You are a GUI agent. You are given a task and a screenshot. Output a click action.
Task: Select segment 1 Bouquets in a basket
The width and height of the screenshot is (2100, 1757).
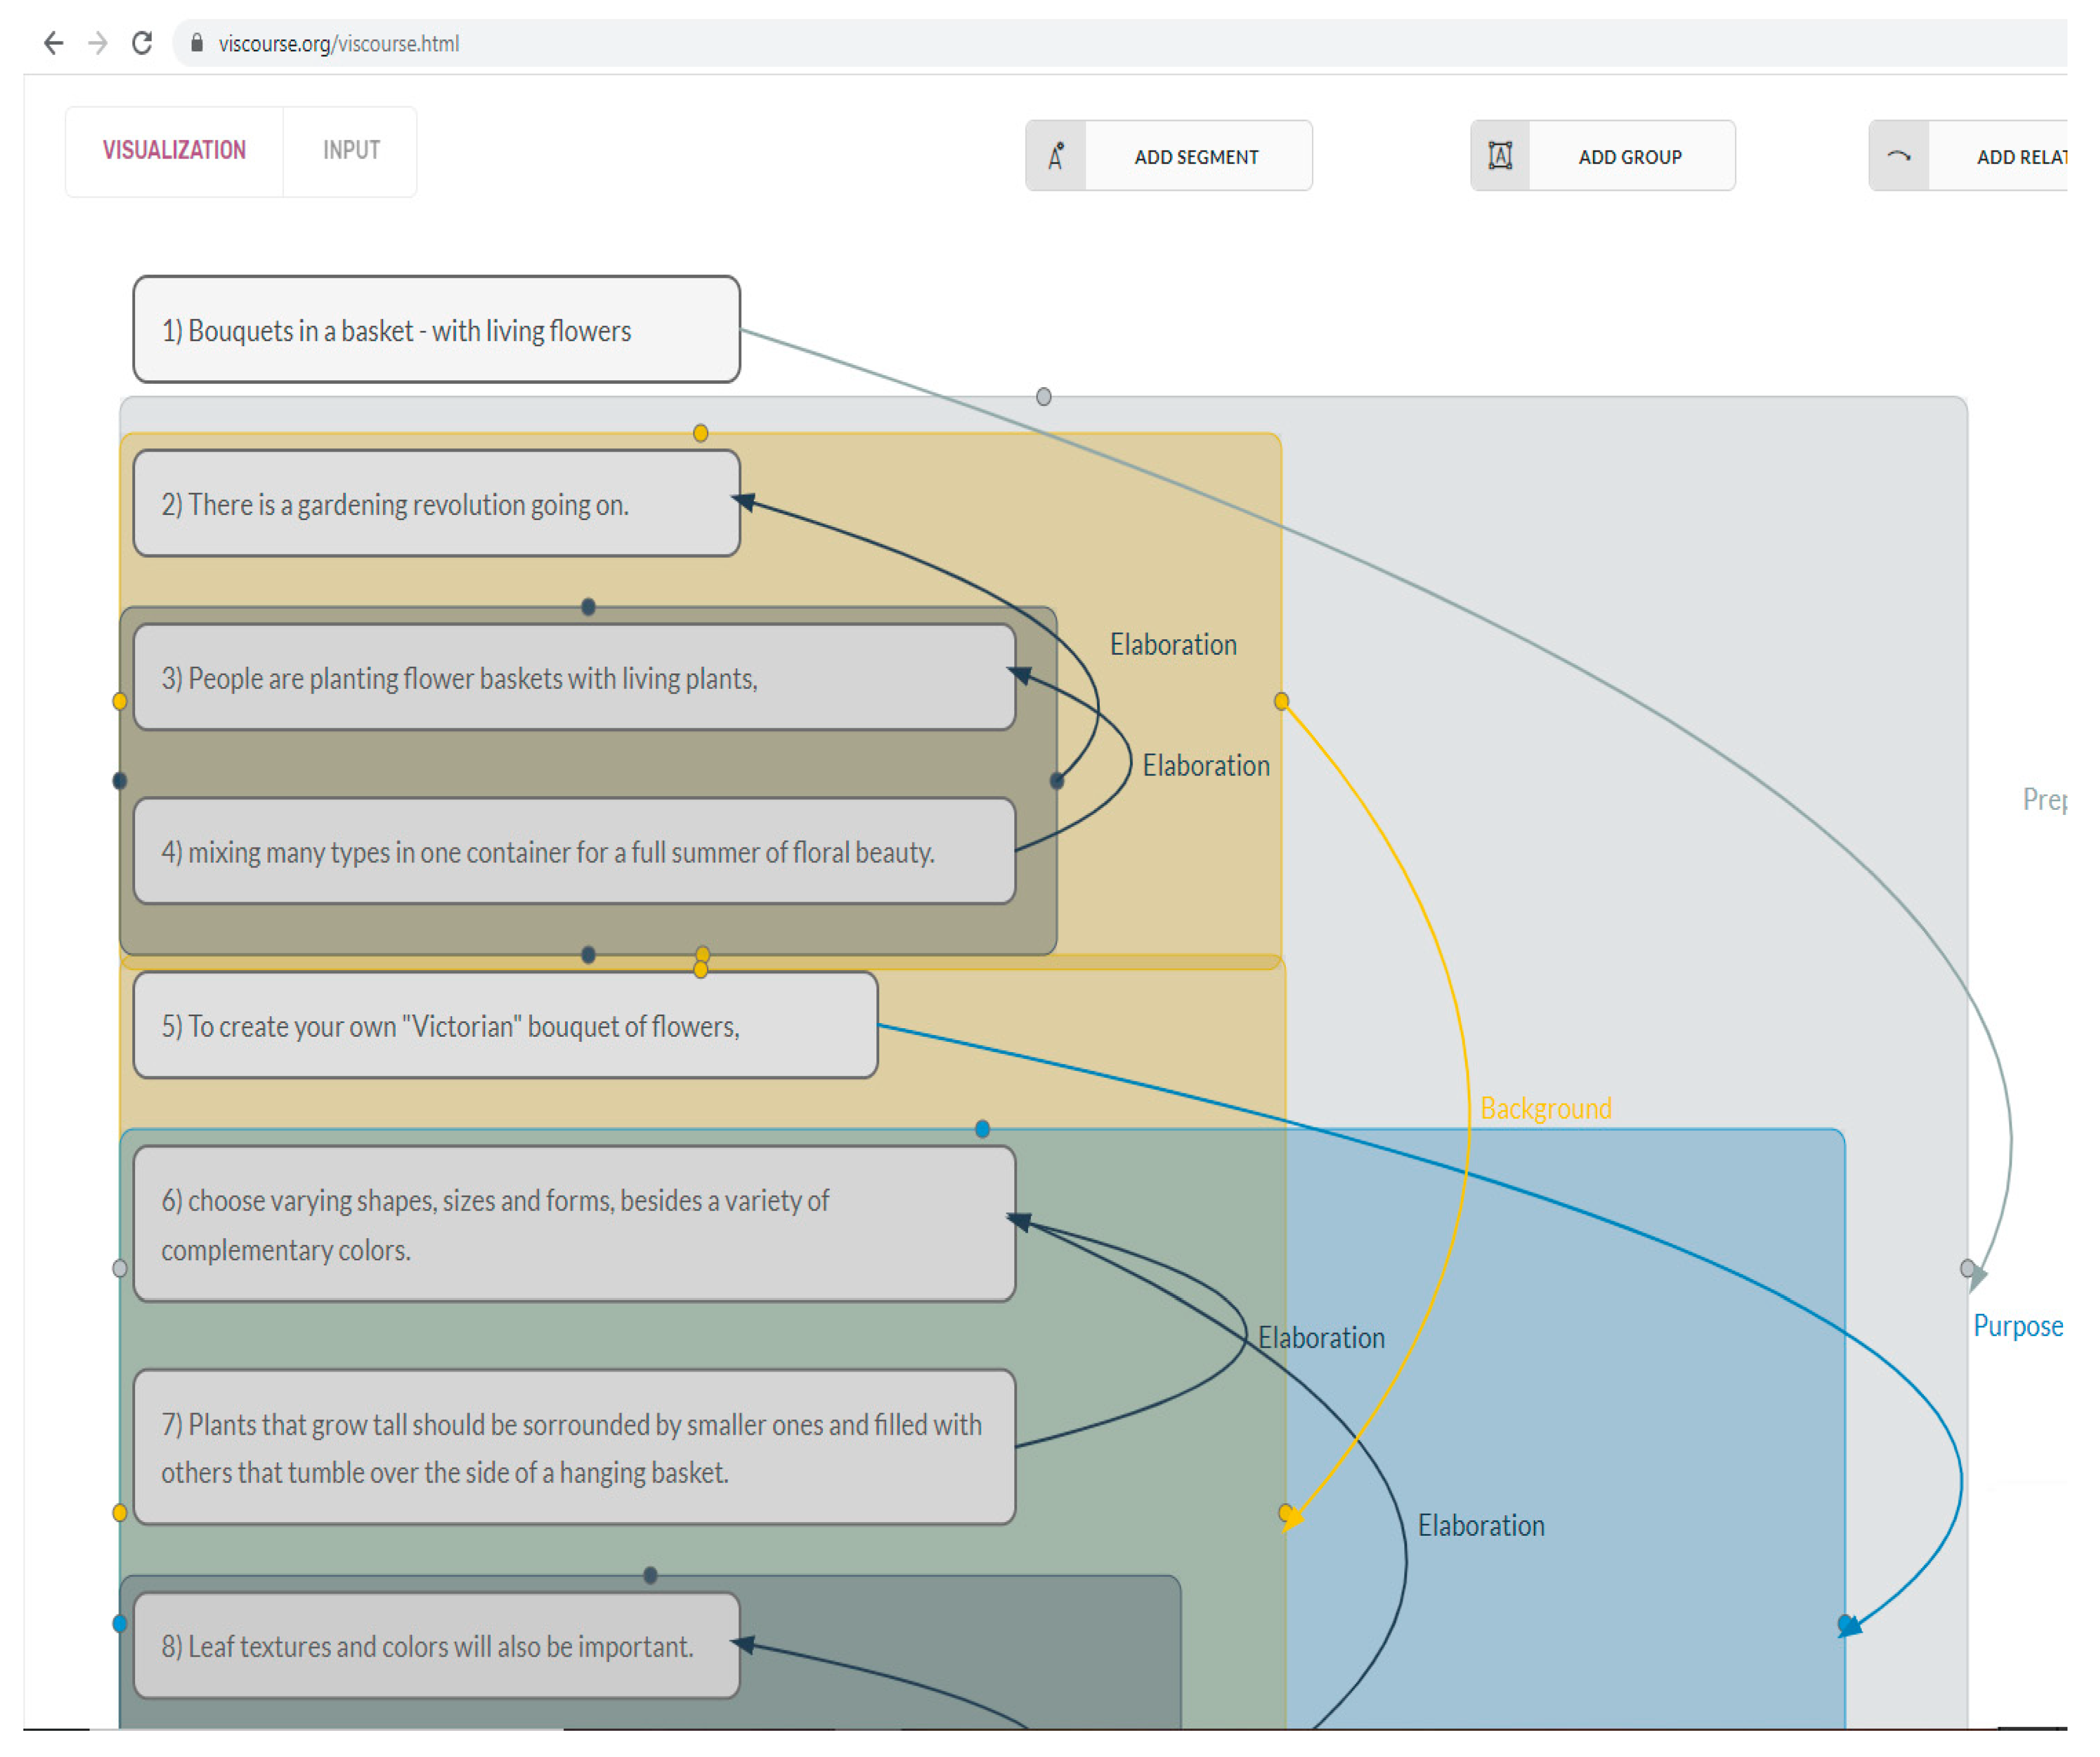click(436, 330)
